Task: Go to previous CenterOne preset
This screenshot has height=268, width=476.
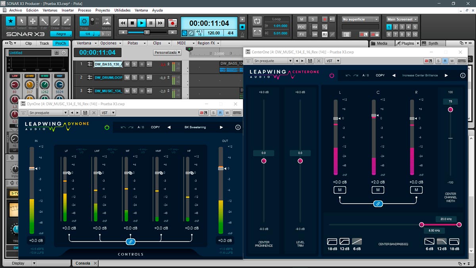Action: pos(393,75)
